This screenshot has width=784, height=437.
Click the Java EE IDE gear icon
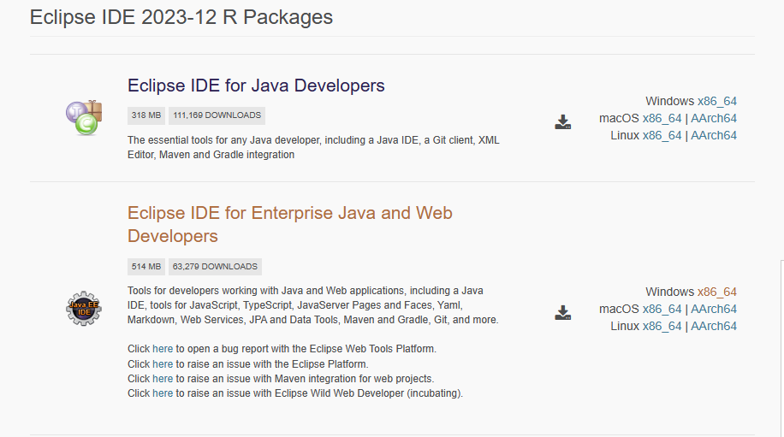pyautogui.click(x=84, y=308)
